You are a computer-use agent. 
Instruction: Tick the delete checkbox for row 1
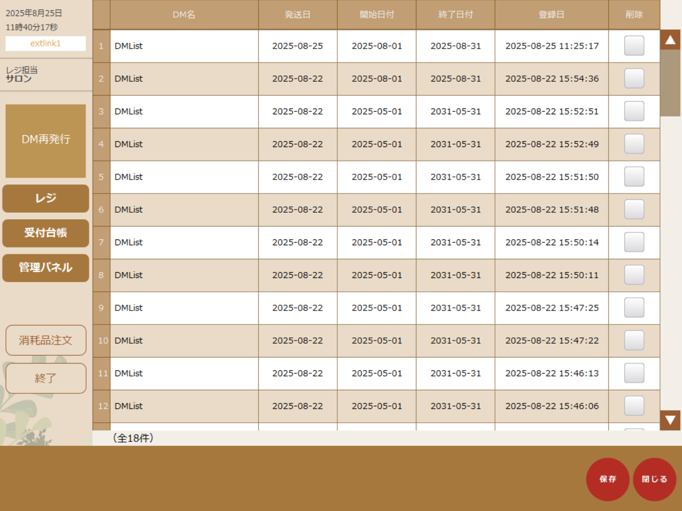click(634, 46)
